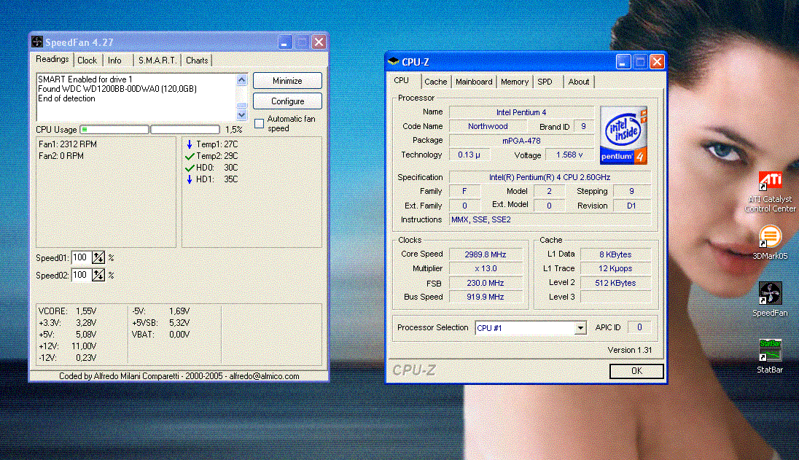Click the CPU-Z title bar chip icon

tap(394, 62)
